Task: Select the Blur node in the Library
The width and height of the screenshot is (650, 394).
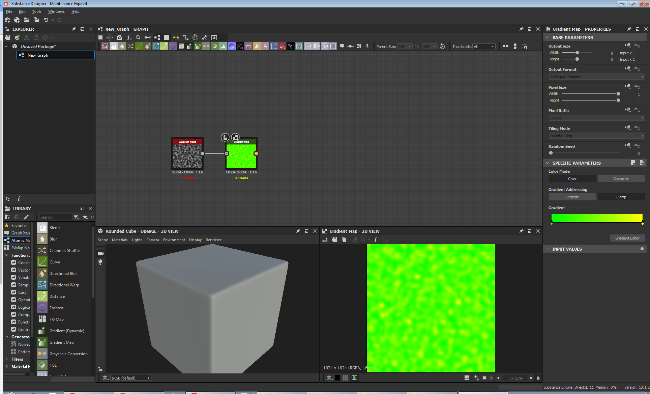Action: [x=53, y=239]
